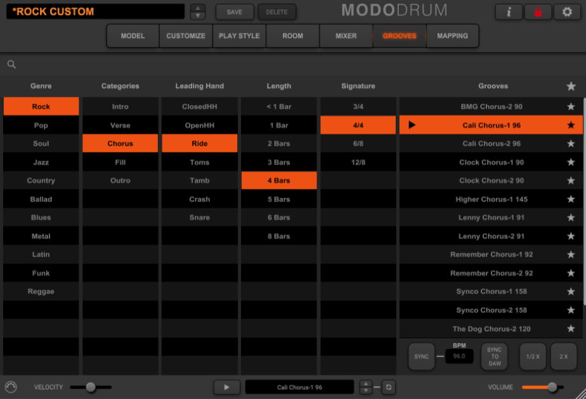Select 2 Bars length filter

279,144
